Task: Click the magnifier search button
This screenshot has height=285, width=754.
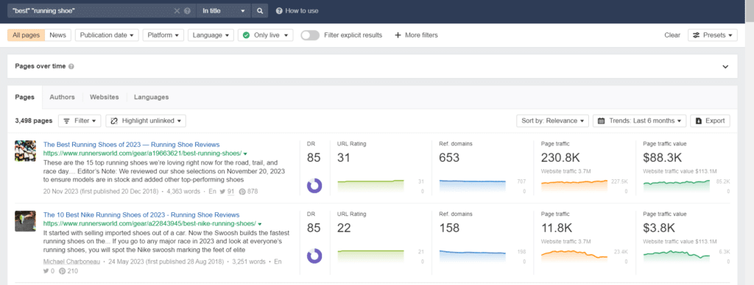Action: (260, 10)
